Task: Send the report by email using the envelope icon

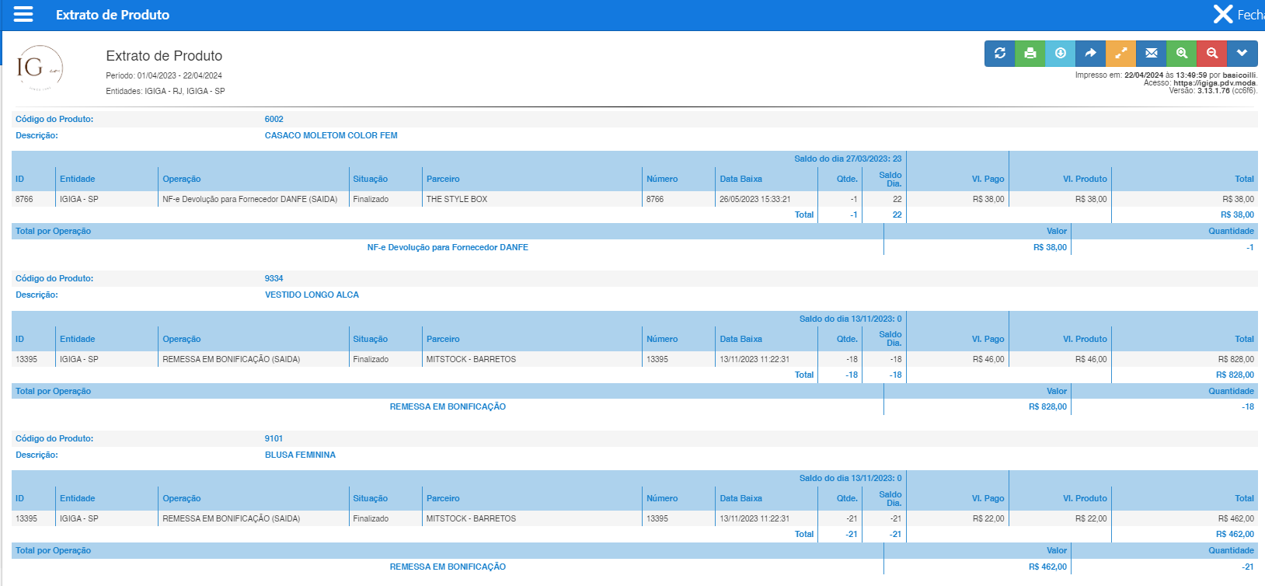Action: coord(1152,54)
